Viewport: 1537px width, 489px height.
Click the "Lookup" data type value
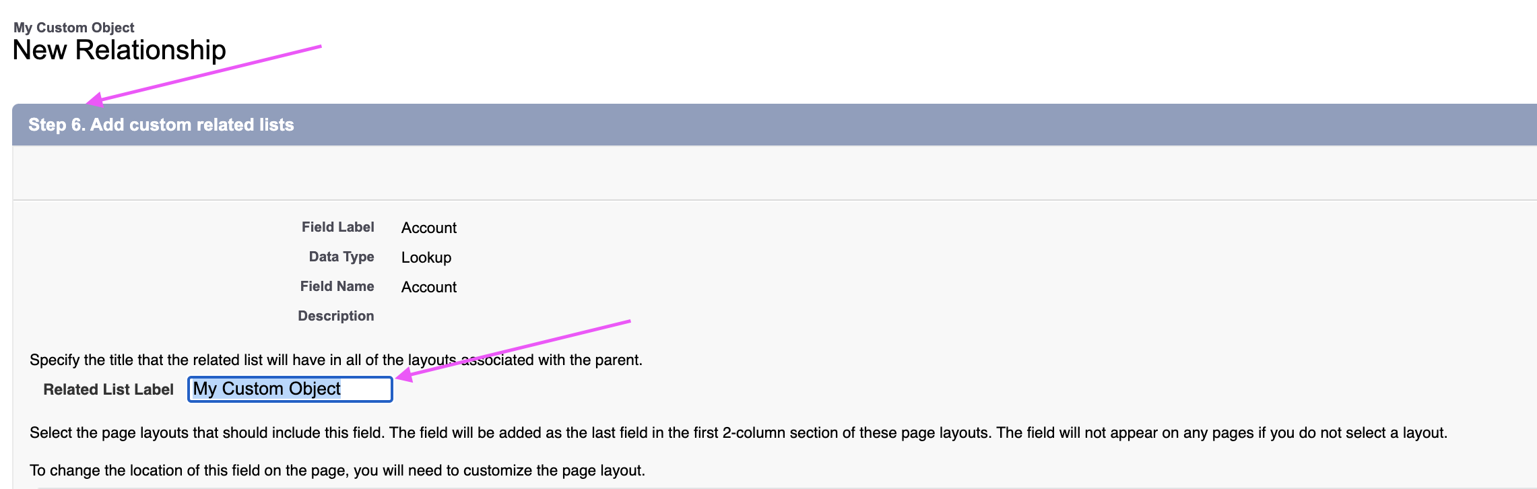(426, 257)
